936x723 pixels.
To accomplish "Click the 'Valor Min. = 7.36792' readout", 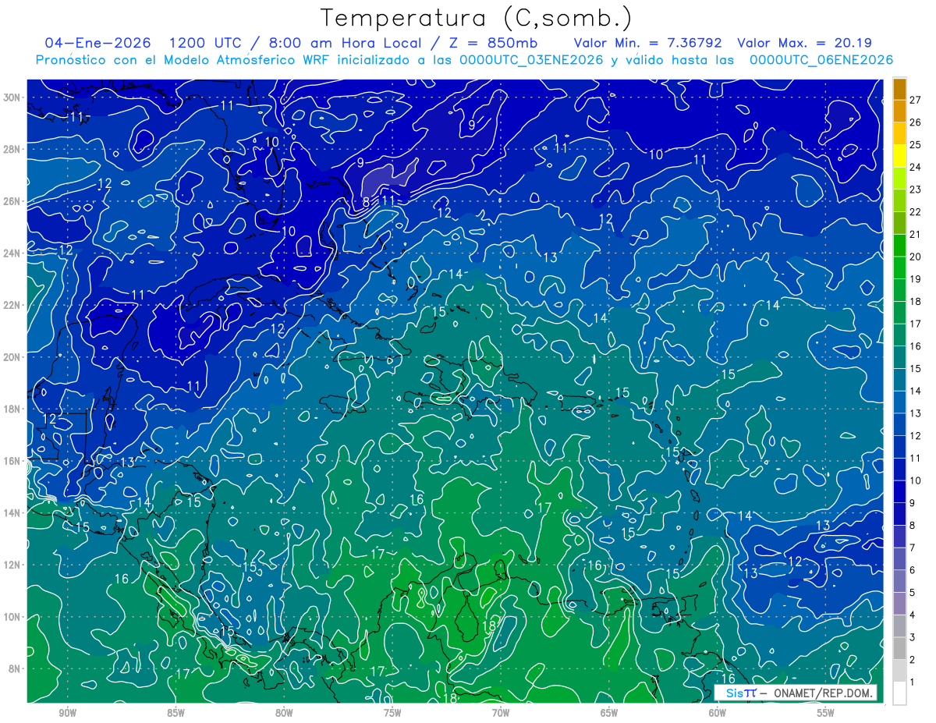I will [x=647, y=43].
